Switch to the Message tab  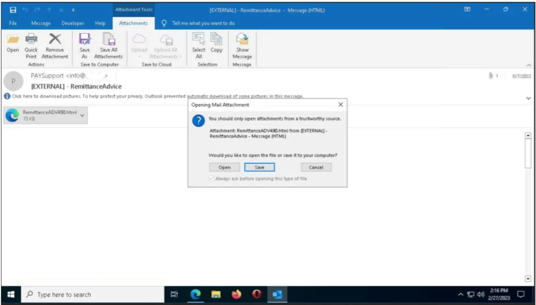[41, 23]
